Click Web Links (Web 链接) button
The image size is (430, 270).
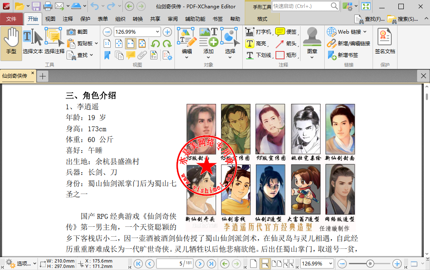(347, 32)
